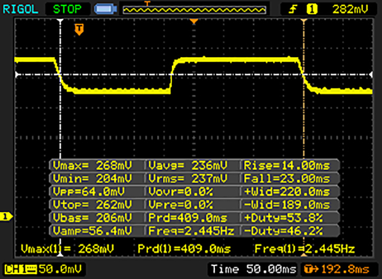The image size is (382, 279).
Task: Click the Freq(1)=2.445Hz bottom readout
Action: tap(304, 249)
